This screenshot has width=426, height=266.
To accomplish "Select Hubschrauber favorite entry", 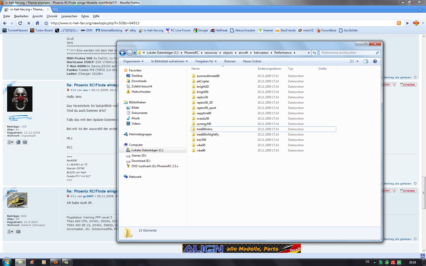I will point(141,92).
